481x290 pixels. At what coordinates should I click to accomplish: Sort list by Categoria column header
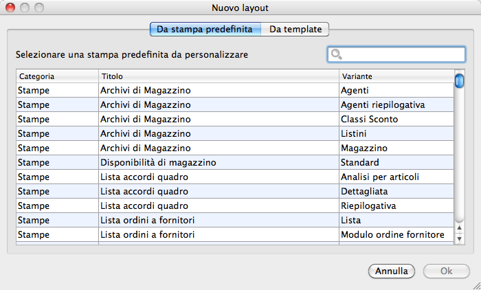point(56,76)
